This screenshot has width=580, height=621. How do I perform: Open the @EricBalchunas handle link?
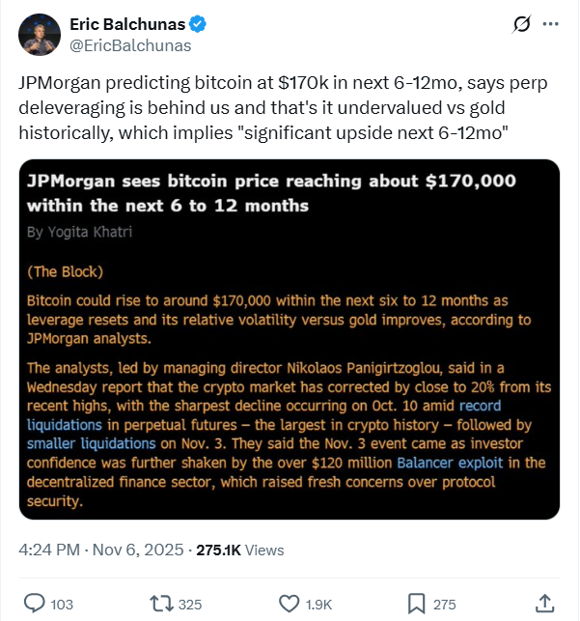click(130, 44)
